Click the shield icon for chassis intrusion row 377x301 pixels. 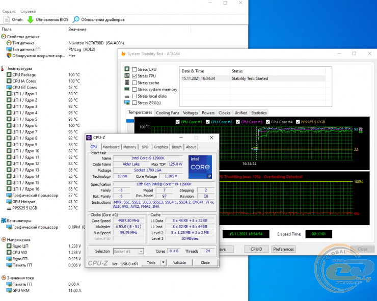coord(9,56)
